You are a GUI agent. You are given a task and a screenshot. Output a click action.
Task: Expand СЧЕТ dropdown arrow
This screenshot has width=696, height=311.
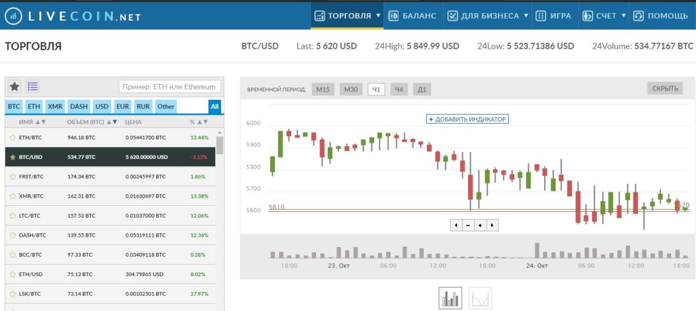click(x=624, y=16)
